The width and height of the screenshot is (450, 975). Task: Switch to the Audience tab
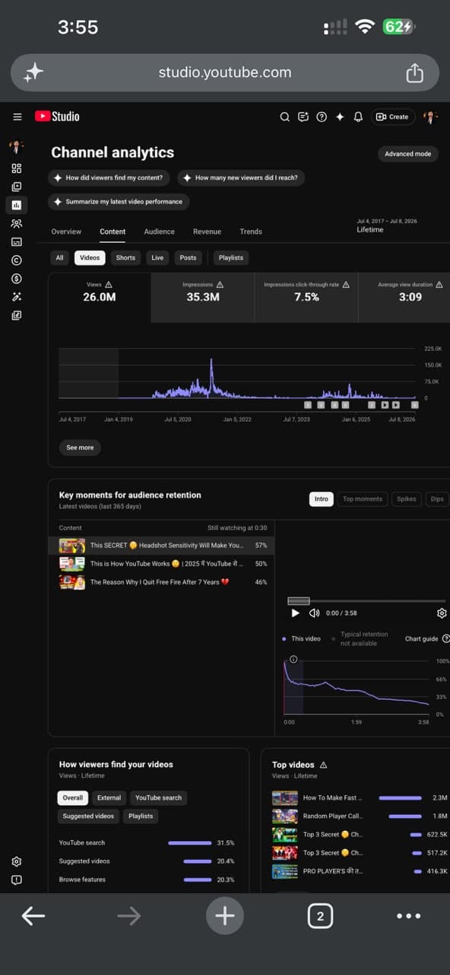point(160,232)
